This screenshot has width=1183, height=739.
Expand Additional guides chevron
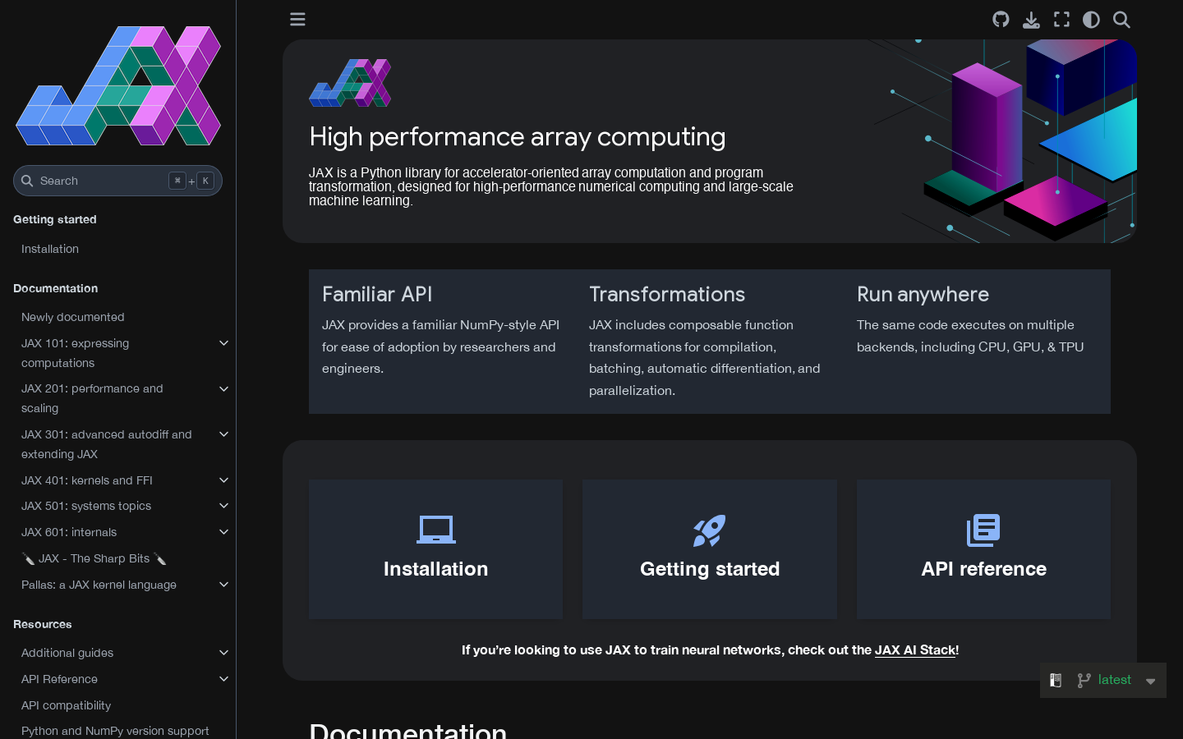click(223, 653)
